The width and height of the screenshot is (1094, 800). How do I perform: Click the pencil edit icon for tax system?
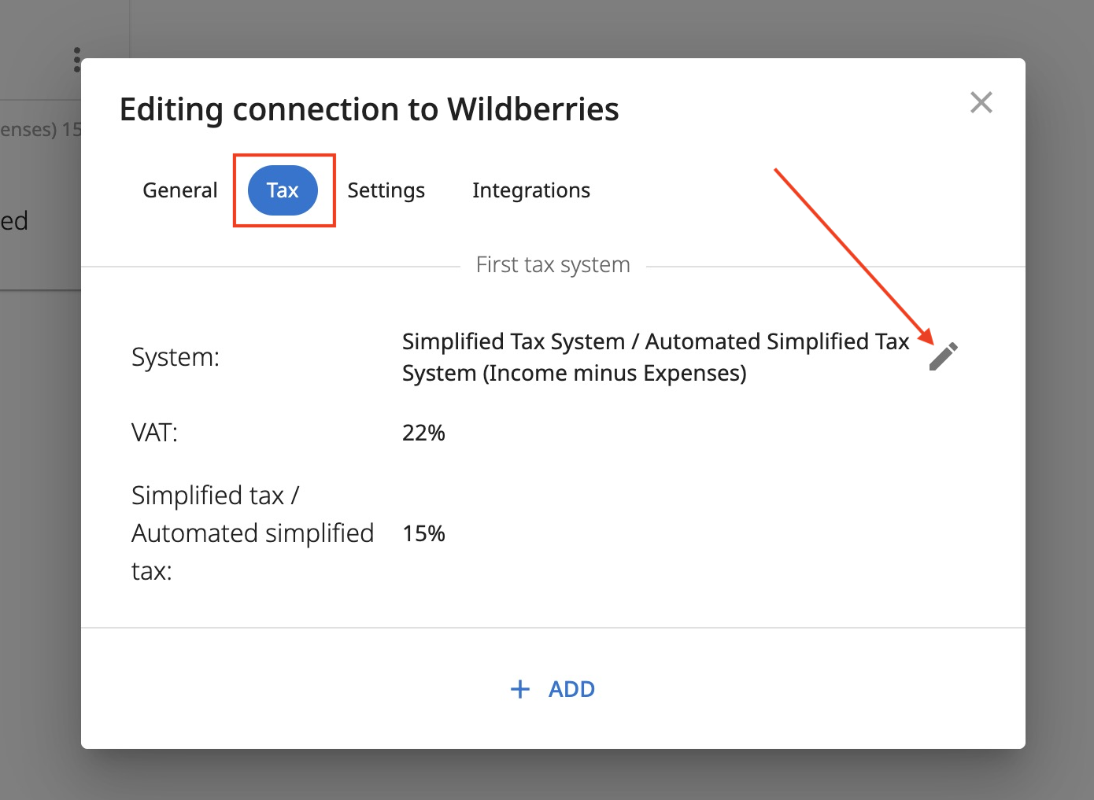click(943, 356)
